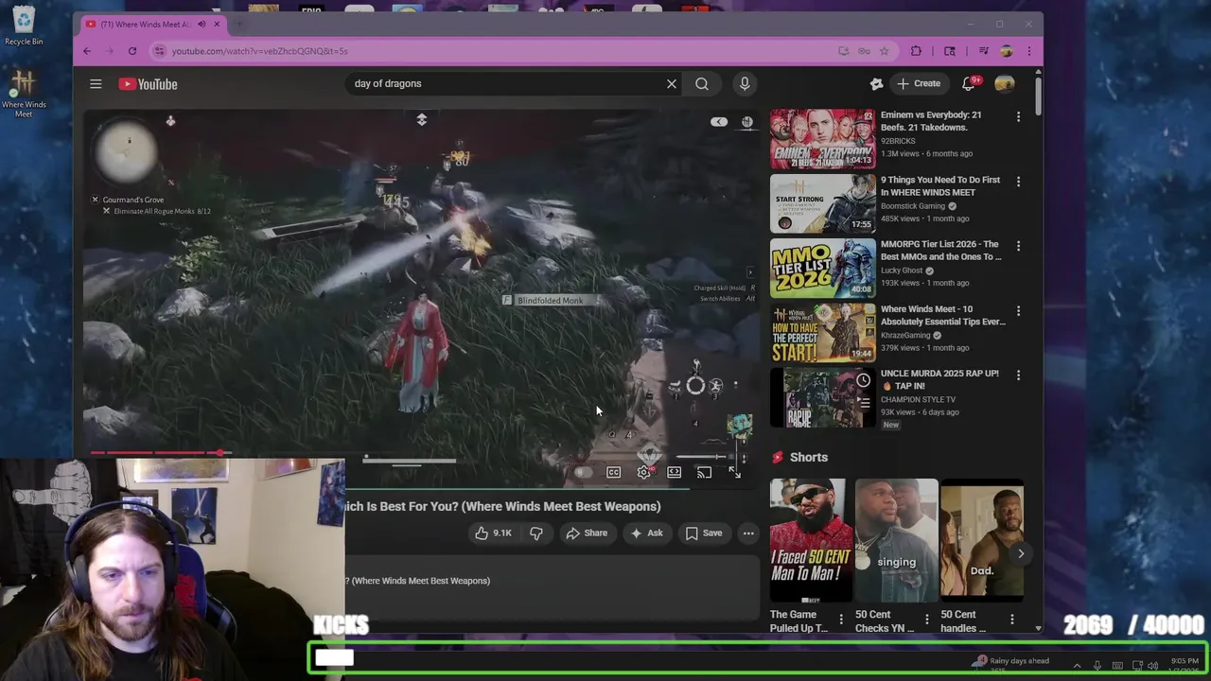Open the KhrazeGaming channel link

coord(905,335)
